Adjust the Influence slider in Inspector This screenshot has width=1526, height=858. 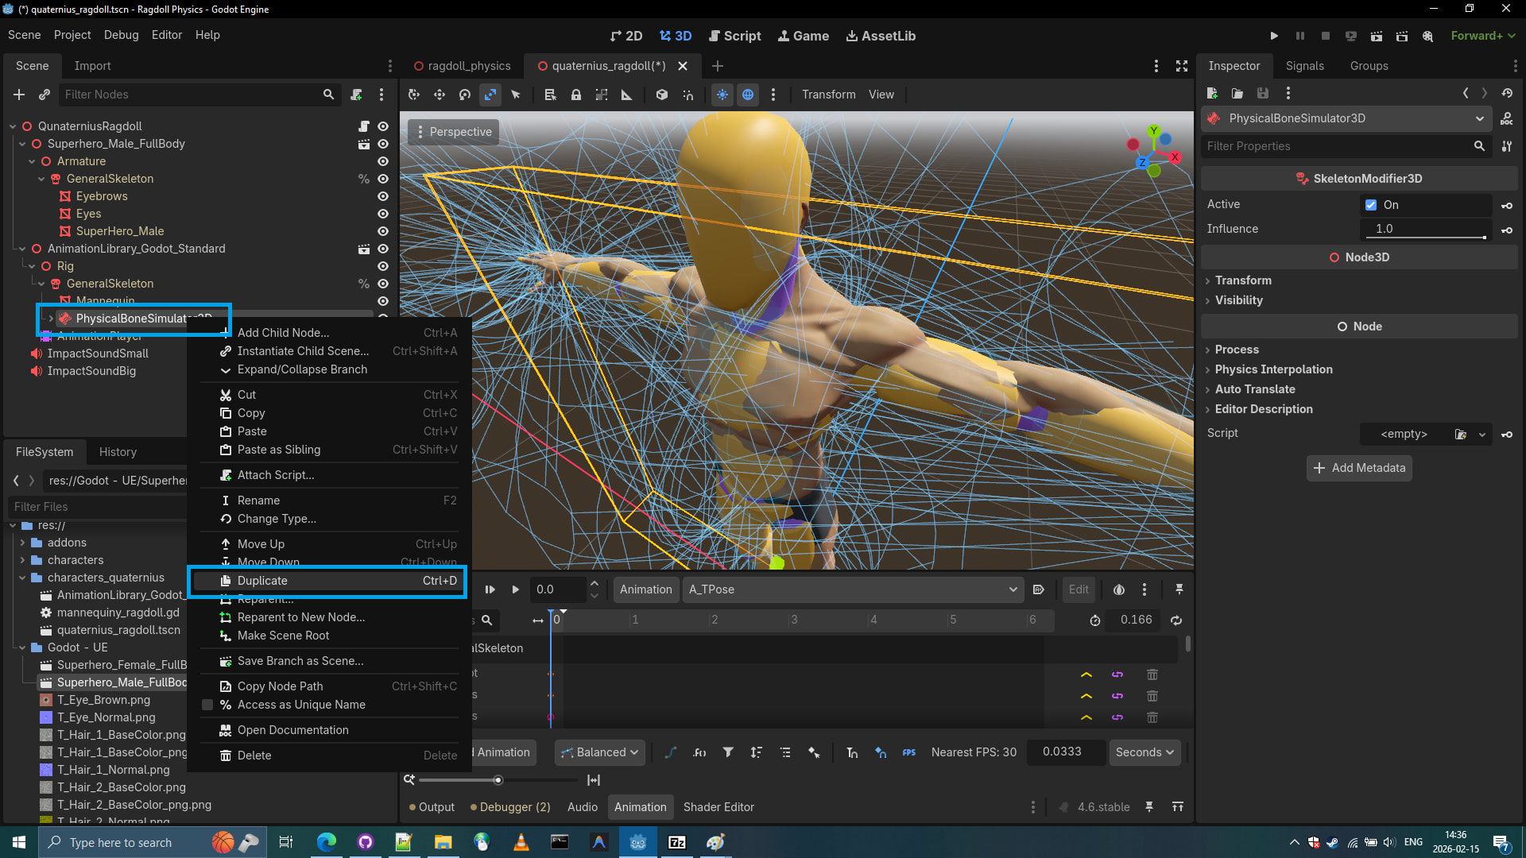point(1425,230)
